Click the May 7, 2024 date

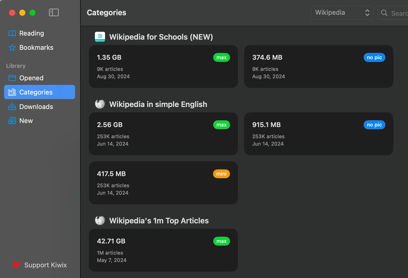(112, 260)
